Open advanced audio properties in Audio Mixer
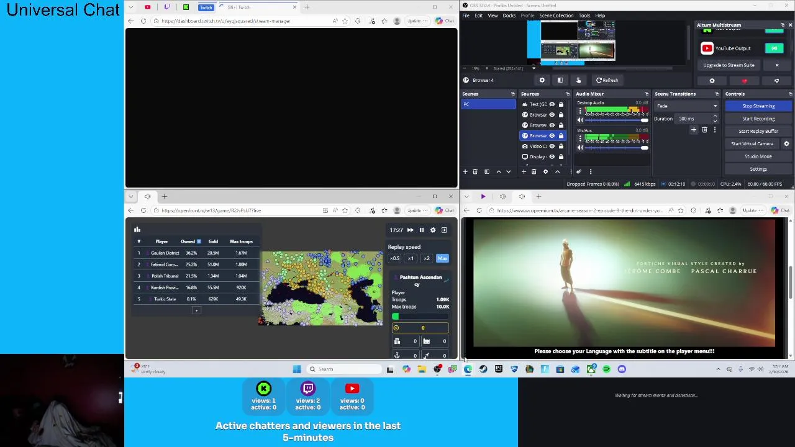 (579, 171)
